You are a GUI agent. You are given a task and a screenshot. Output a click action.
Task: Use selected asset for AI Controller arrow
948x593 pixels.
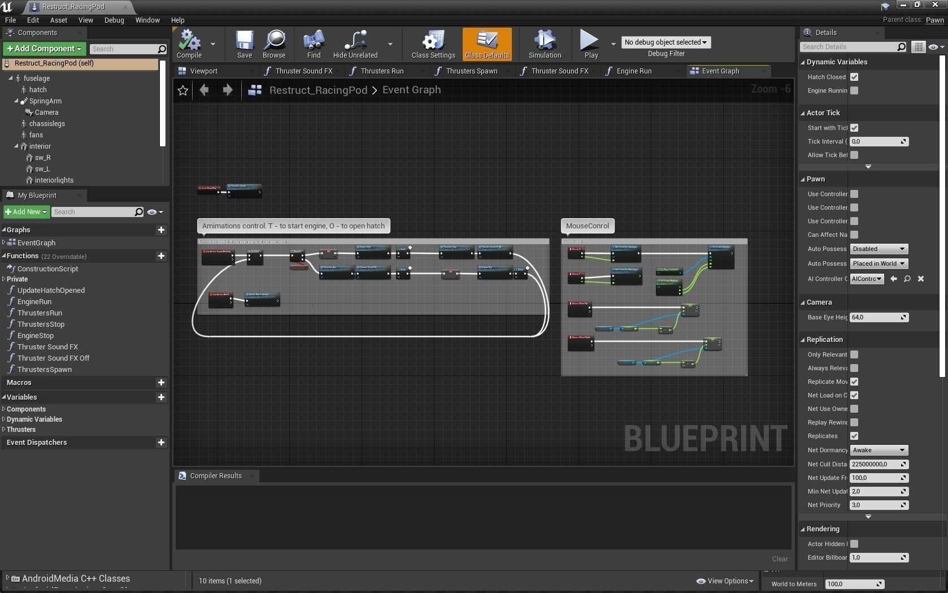click(894, 279)
